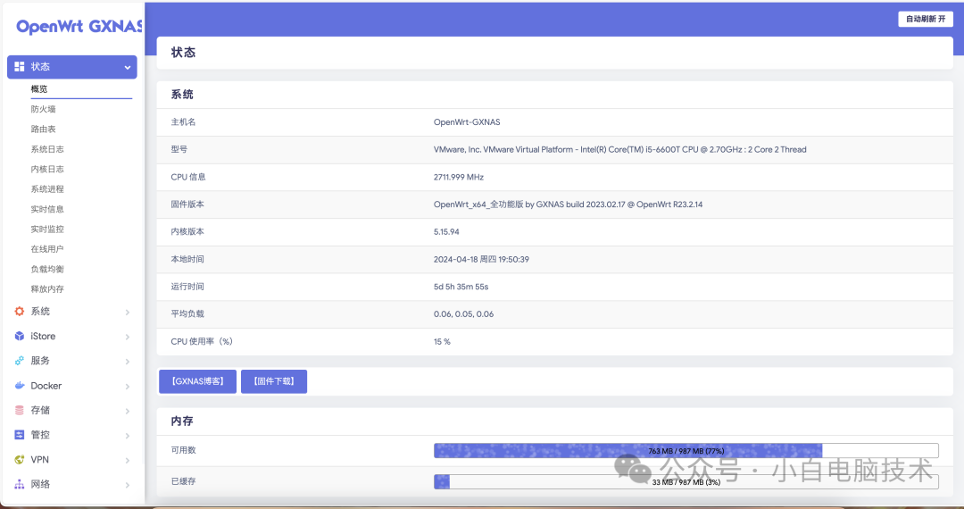Expand the iStore menu arrow

coord(128,337)
